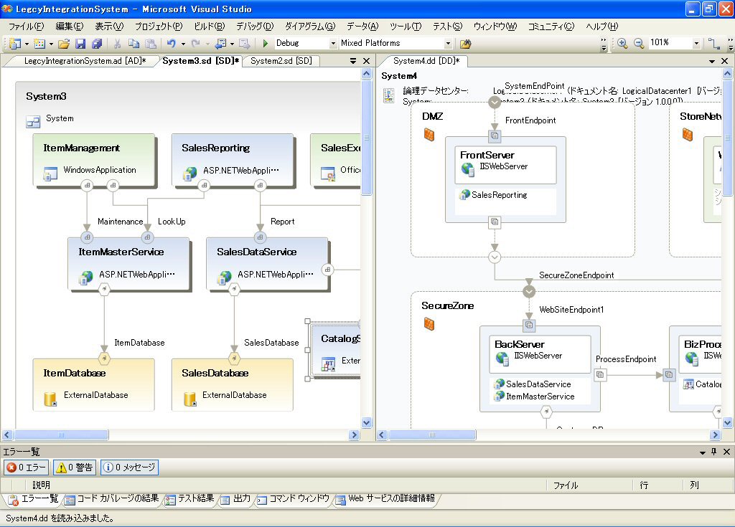Switch to the テスト結果 bottom tab
735x527 pixels.
tap(189, 499)
